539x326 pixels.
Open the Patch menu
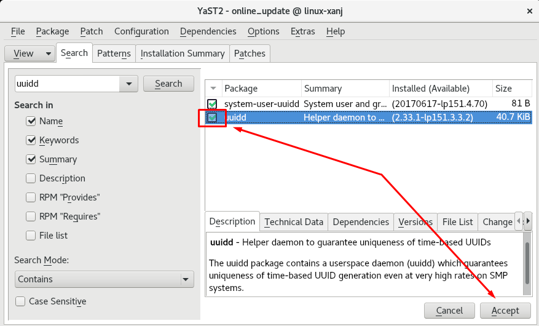[x=92, y=31]
